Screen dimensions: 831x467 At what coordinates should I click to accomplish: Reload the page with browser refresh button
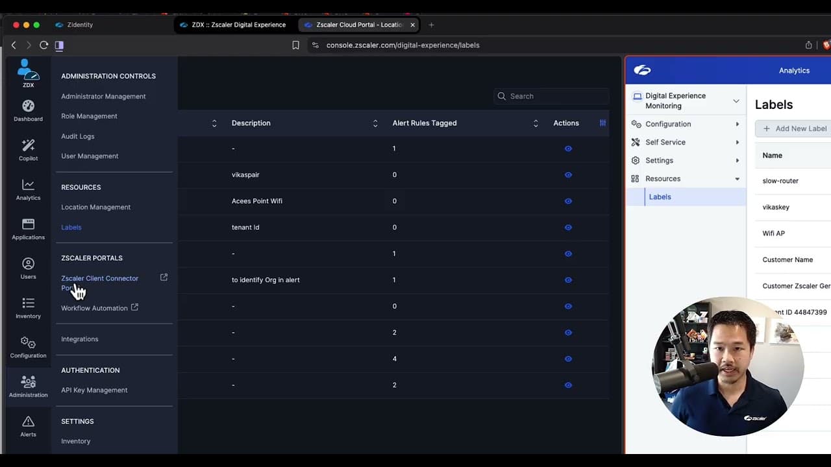point(43,45)
